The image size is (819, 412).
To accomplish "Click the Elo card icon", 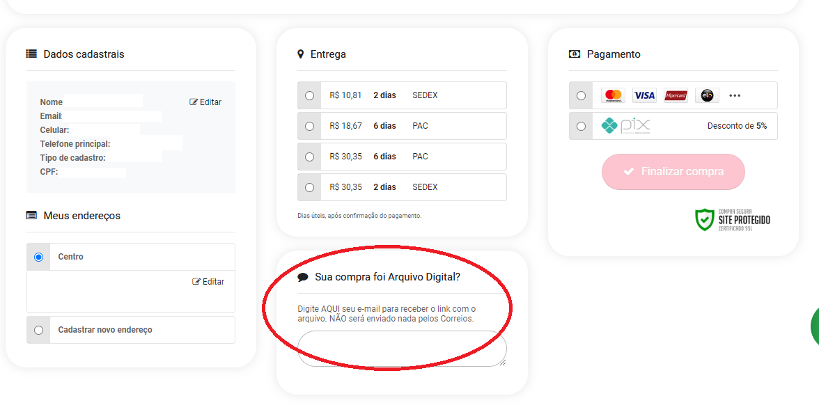I will click(x=707, y=95).
